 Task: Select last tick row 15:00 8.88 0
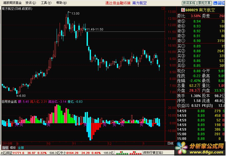click(x=201, y=139)
